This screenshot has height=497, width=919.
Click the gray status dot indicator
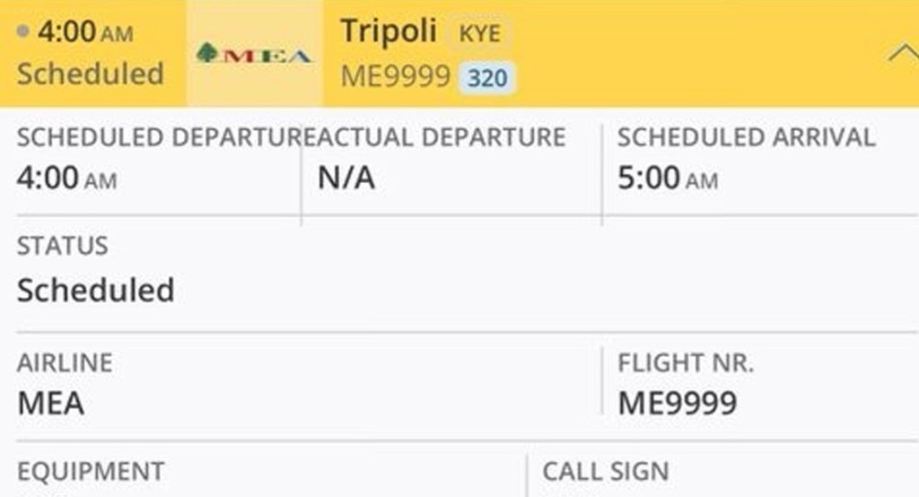pos(23,33)
